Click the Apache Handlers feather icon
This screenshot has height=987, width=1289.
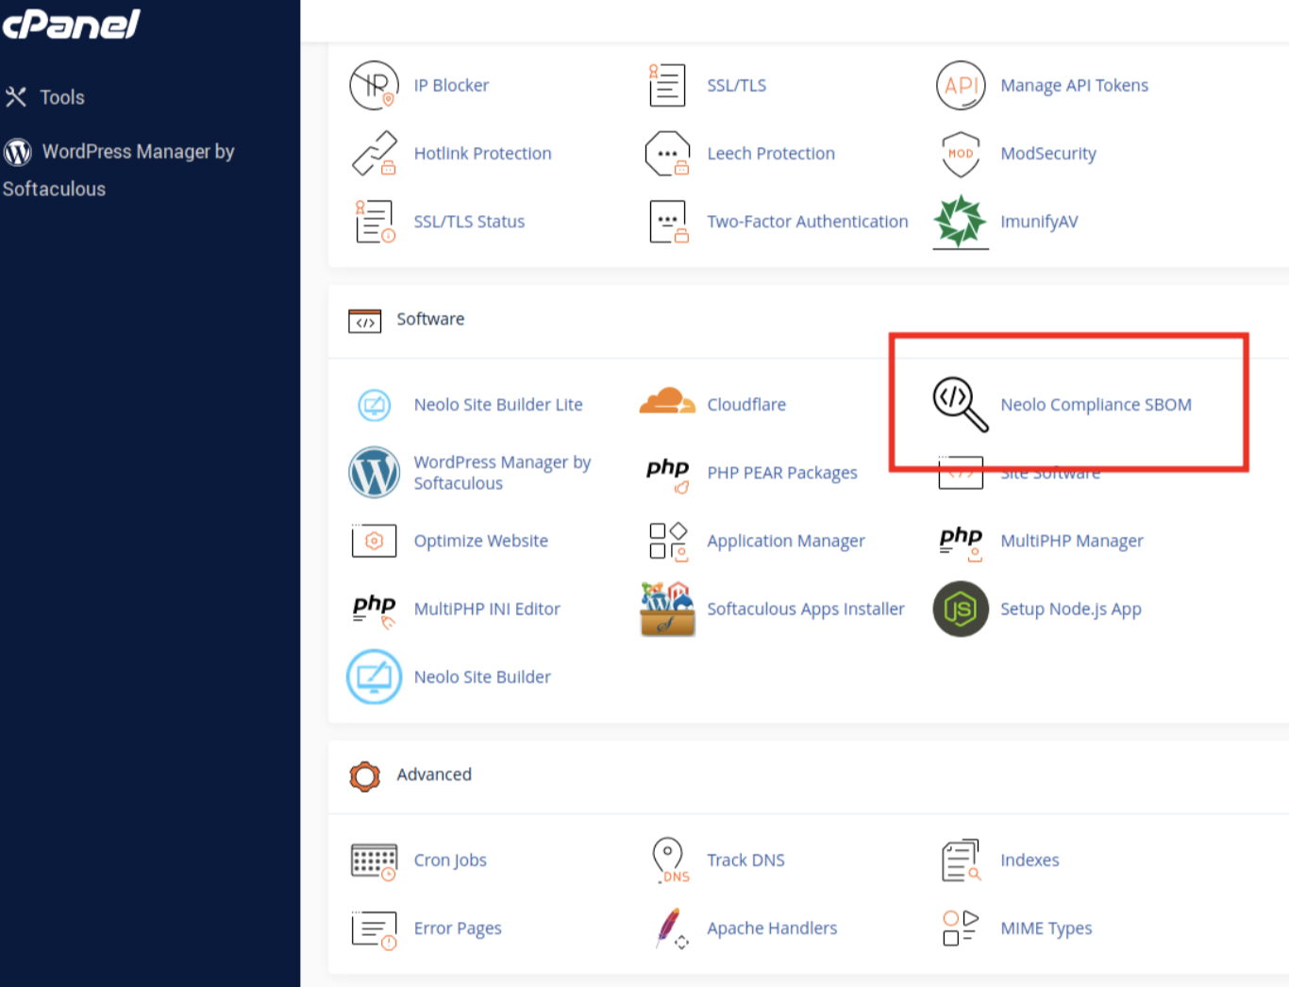click(672, 928)
